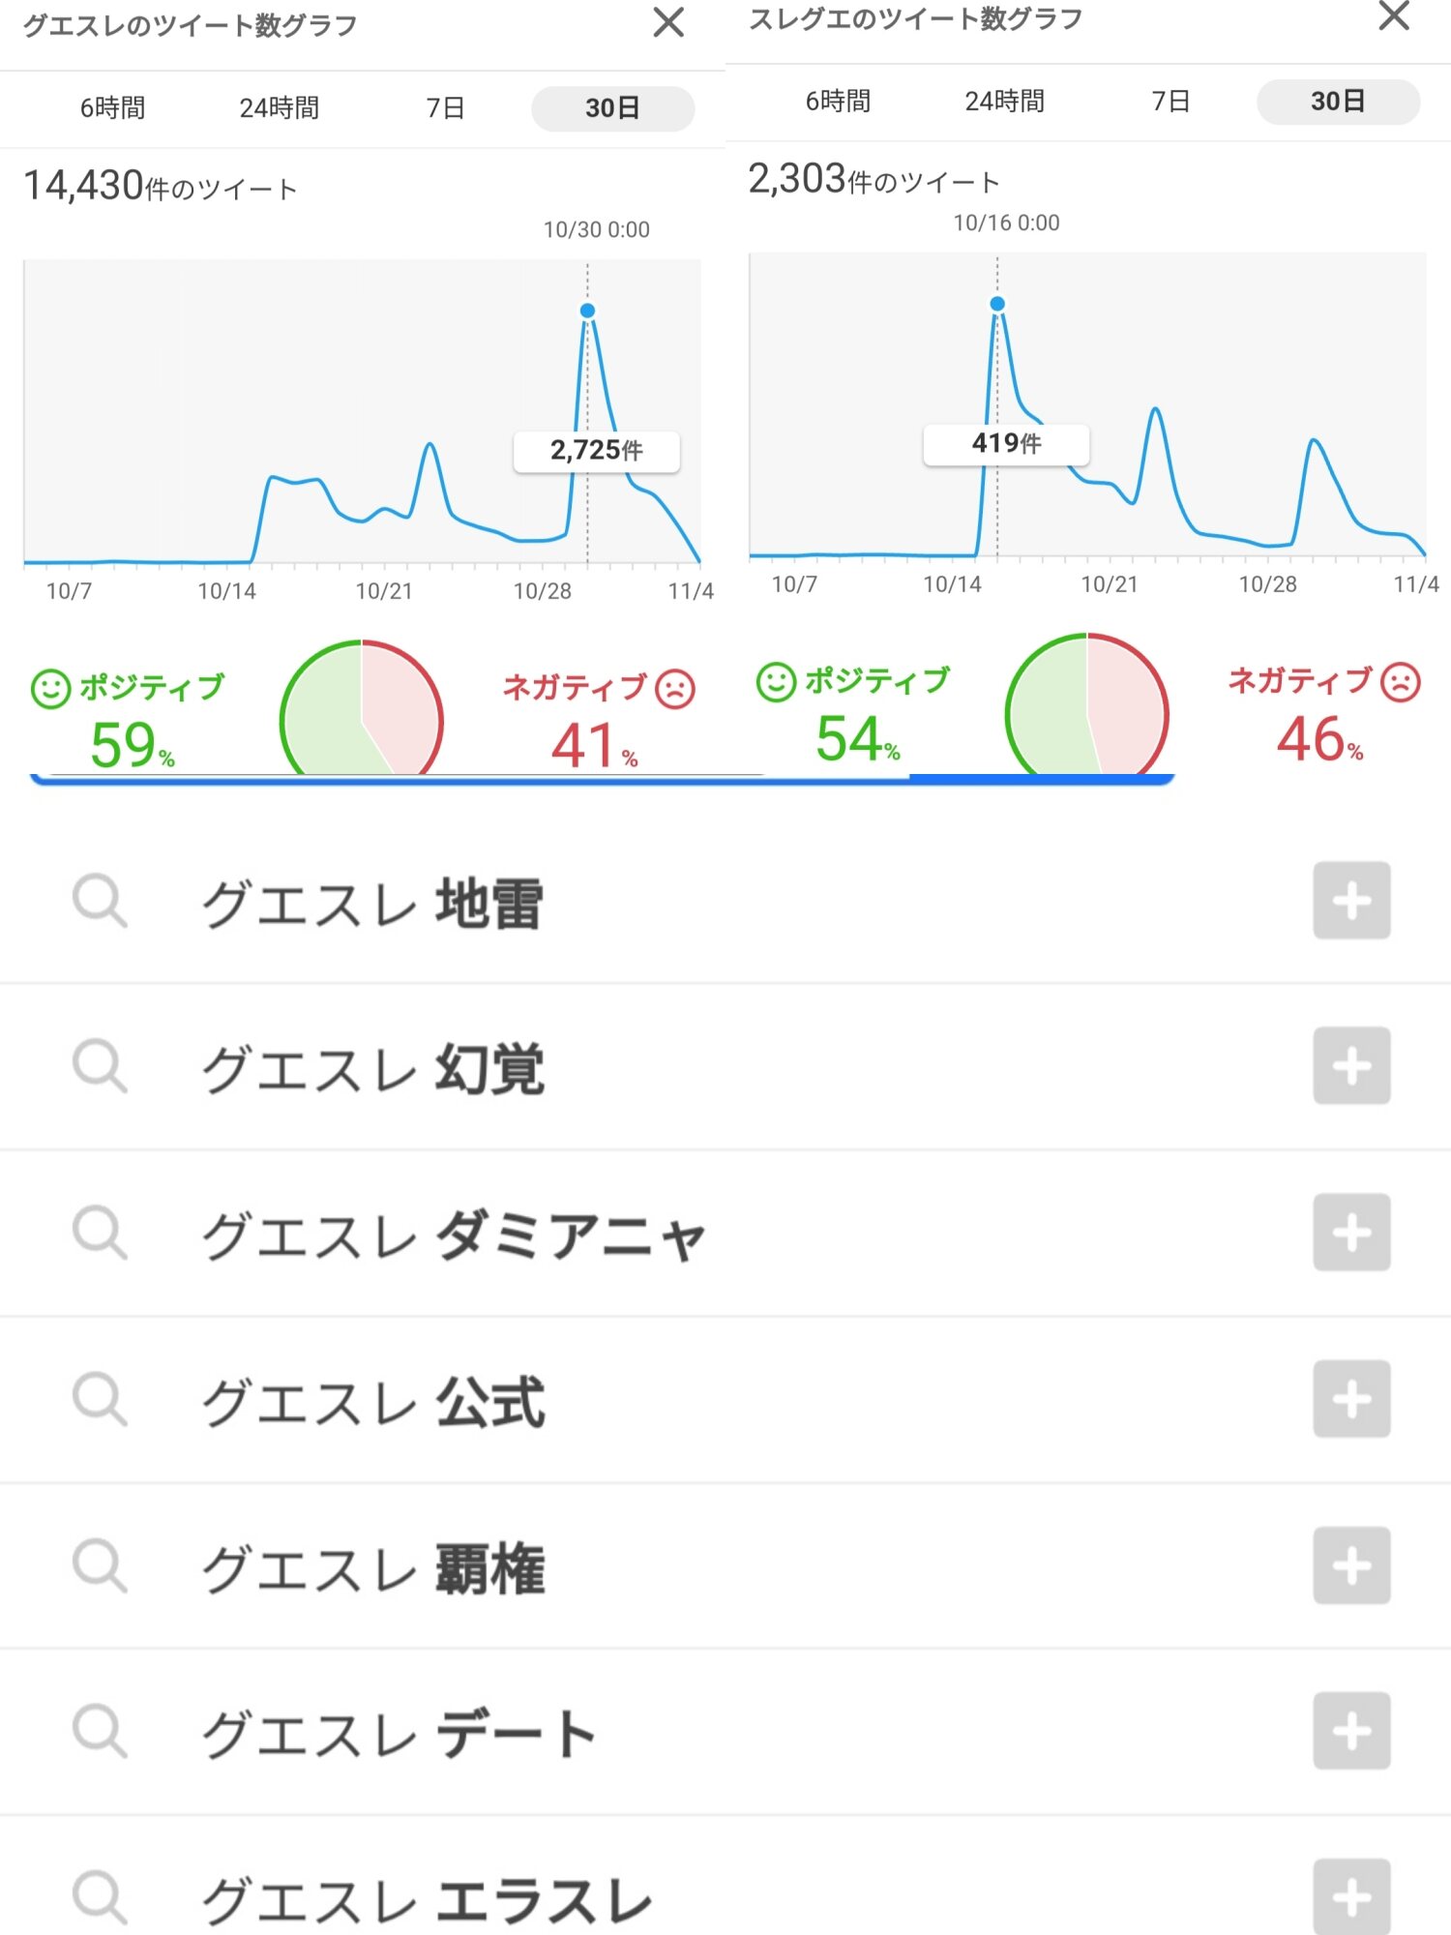Click magnifier icon next to グエスレ 公式
Image resolution: width=1451 pixels, height=1935 pixels.
pyautogui.click(x=100, y=1399)
